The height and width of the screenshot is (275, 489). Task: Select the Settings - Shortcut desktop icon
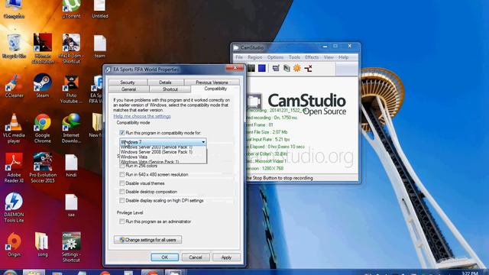coord(71,247)
